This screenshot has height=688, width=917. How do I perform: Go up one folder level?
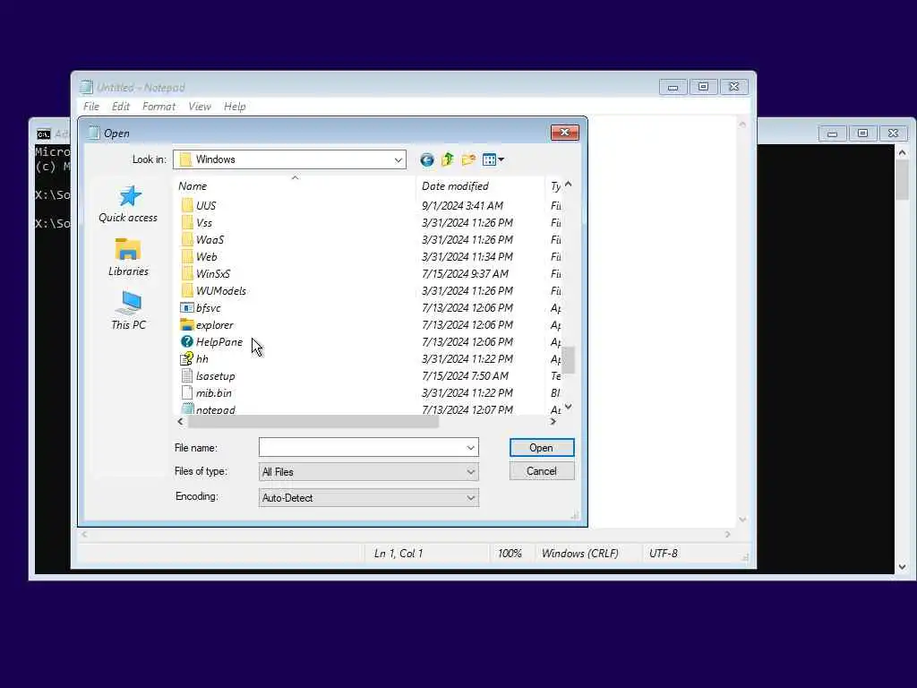448,159
